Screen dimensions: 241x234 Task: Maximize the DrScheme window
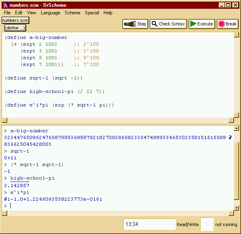pyautogui.click(x=228, y=5)
